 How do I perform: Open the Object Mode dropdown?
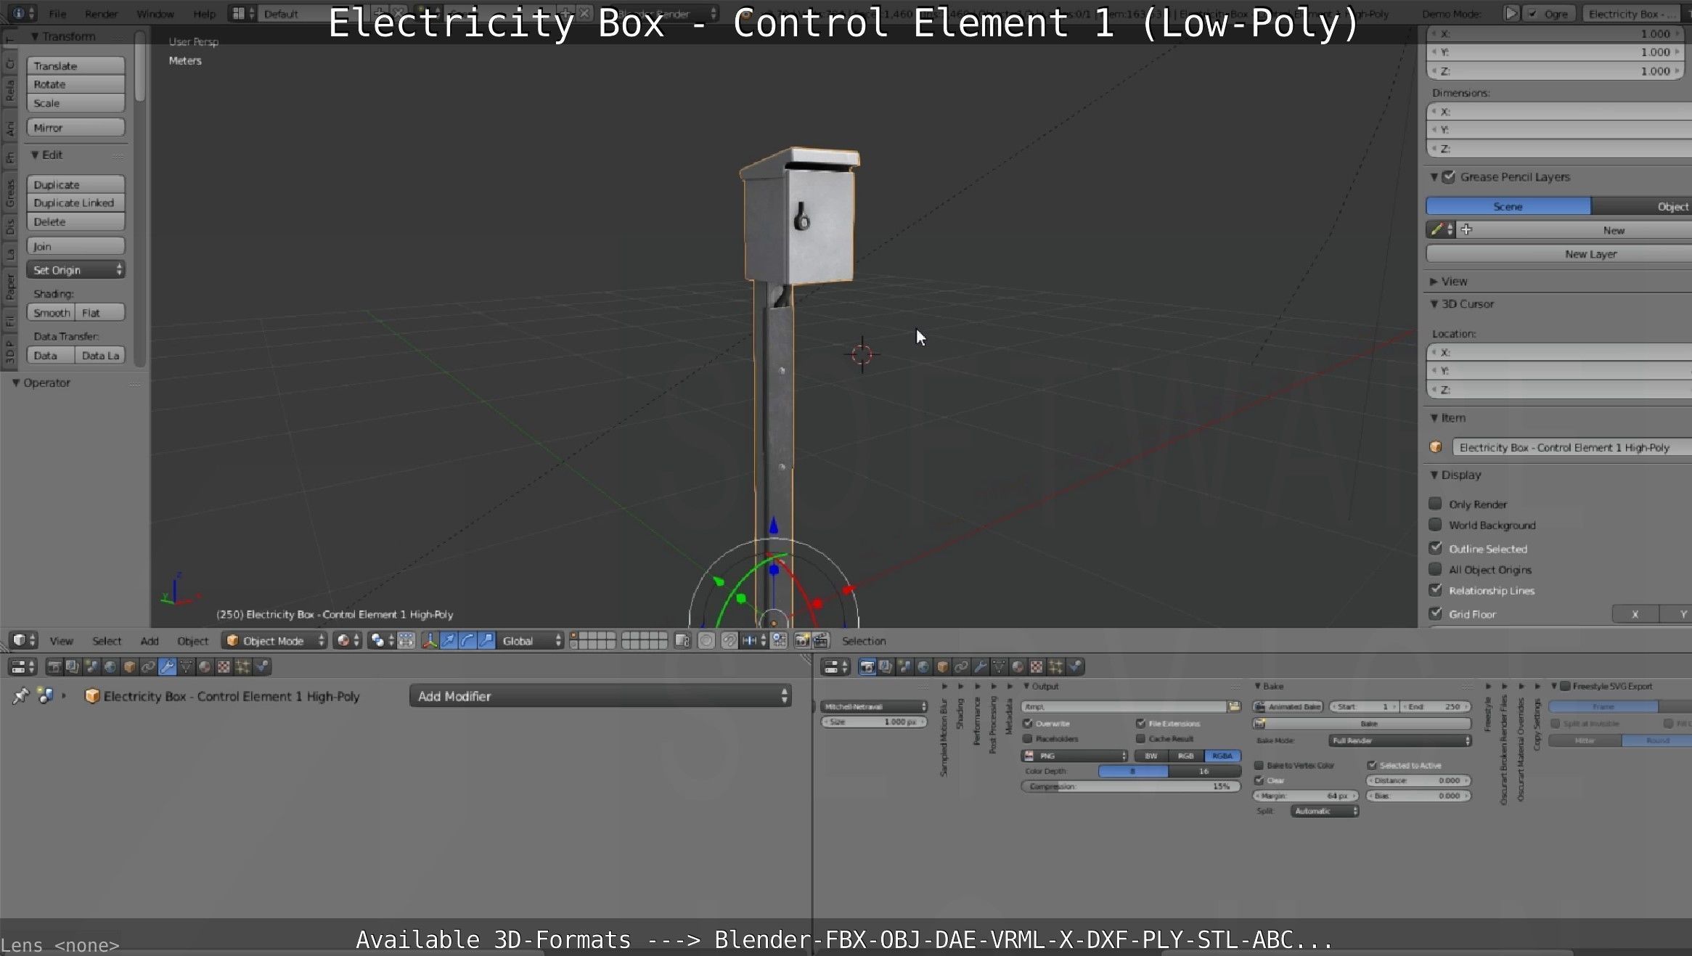pyautogui.click(x=274, y=640)
